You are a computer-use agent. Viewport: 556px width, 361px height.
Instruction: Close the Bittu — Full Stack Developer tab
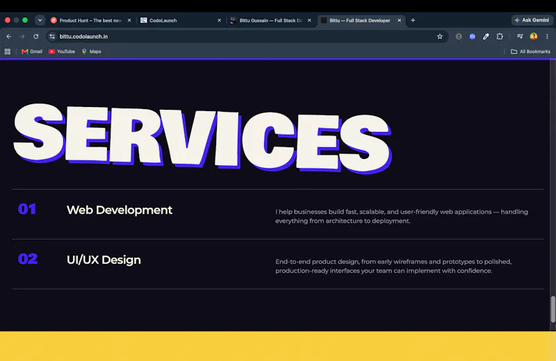(399, 21)
